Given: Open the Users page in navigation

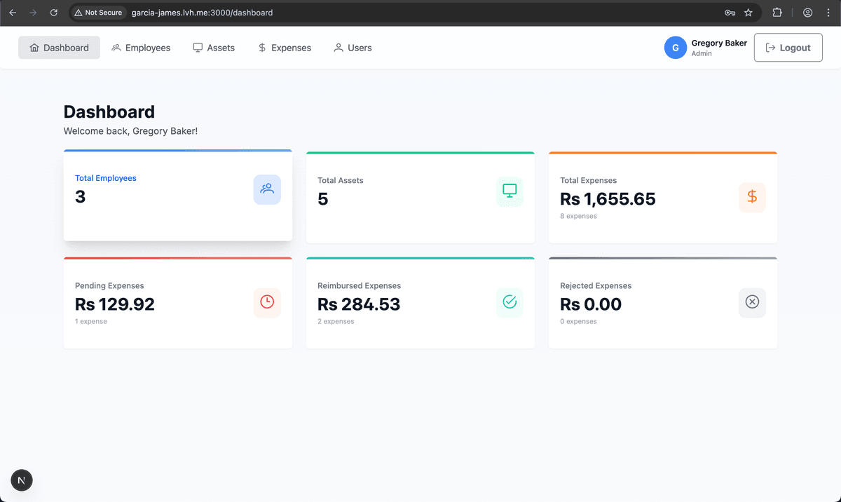Looking at the screenshot, I should click(353, 48).
